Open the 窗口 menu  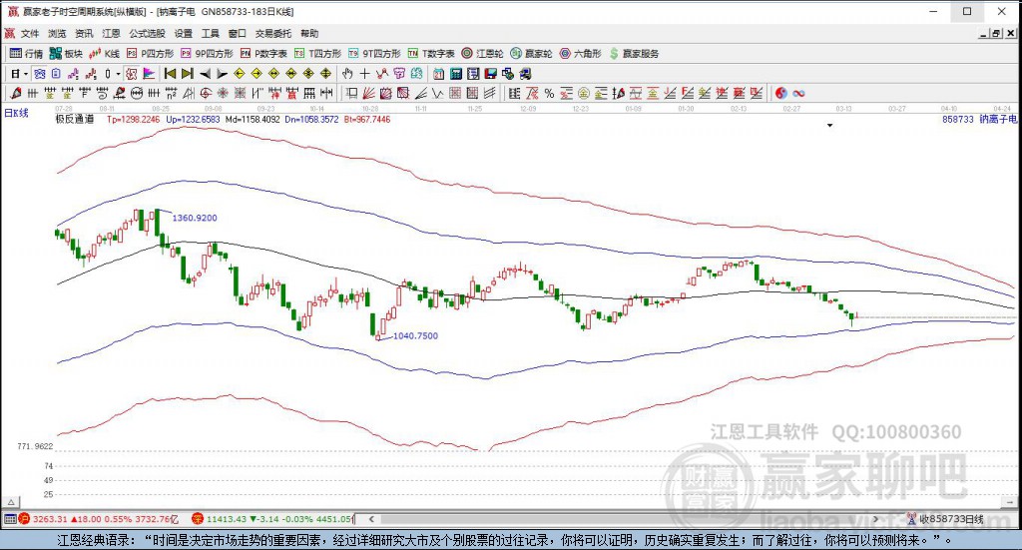click(238, 33)
